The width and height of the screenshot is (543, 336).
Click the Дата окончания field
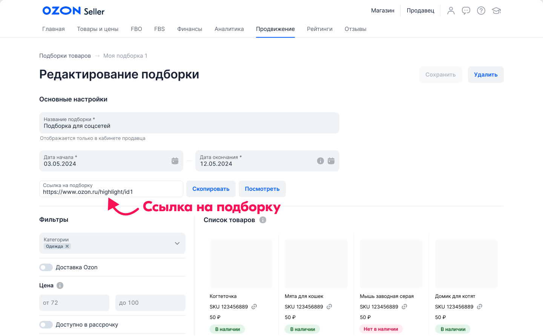click(x=267, y=161)
